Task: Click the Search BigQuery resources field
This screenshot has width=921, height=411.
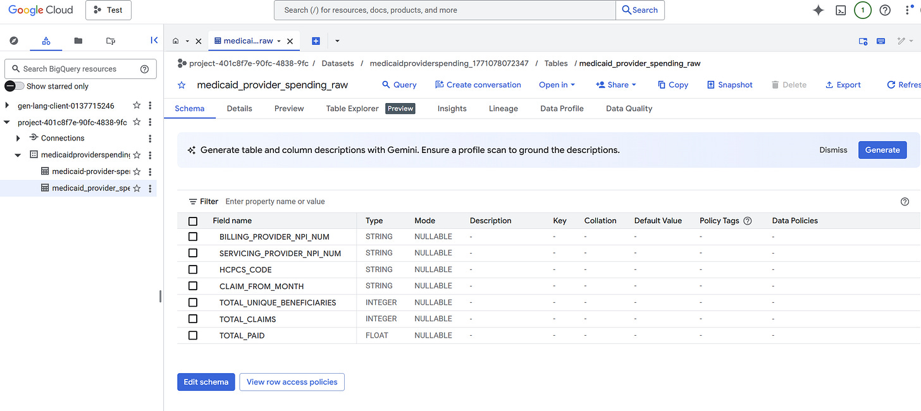Action: point(76,69)
